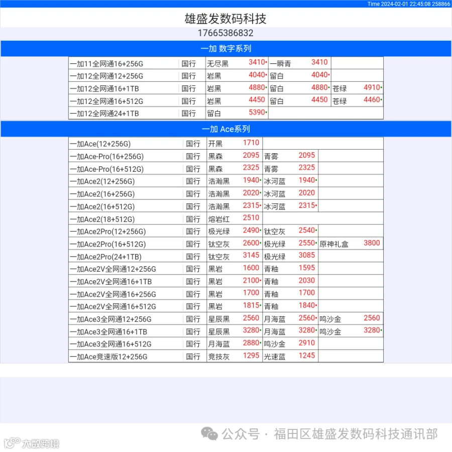Select the 一加Ace2V全网通12+256G model cell
Viewport: 452px width, 452px height.
point(126,269)
